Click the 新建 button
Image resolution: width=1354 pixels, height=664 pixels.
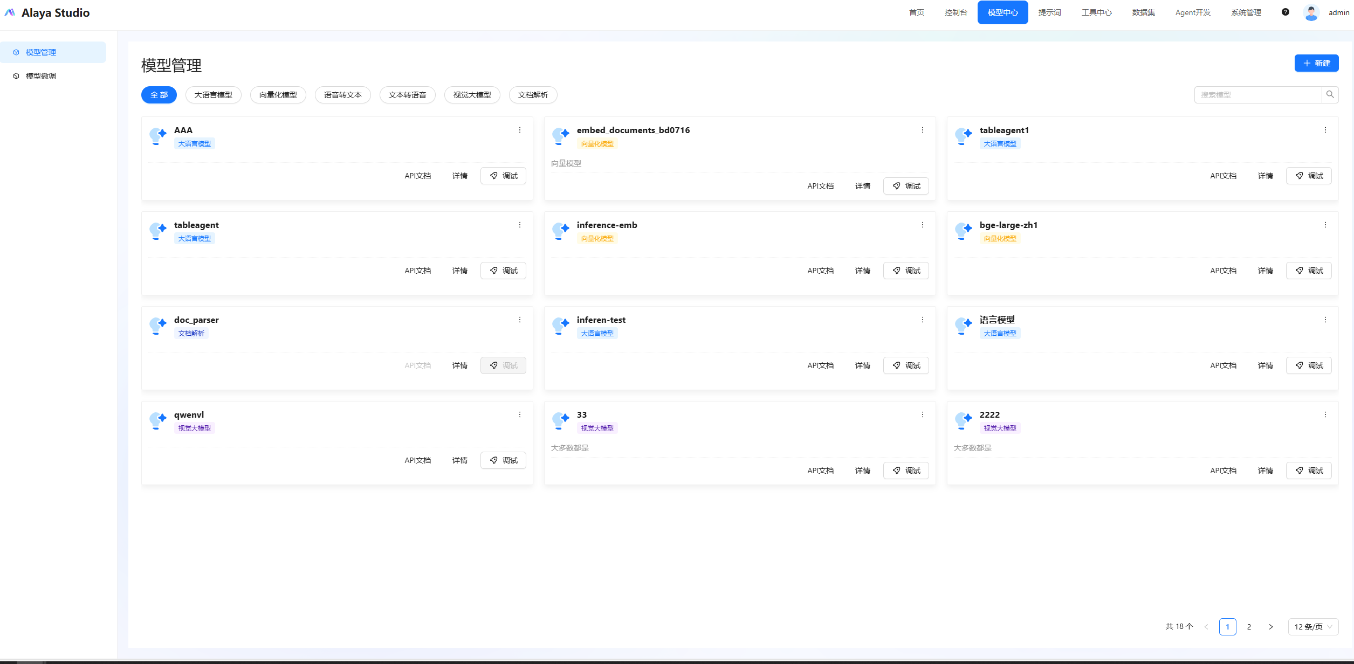coord(1316,63)
